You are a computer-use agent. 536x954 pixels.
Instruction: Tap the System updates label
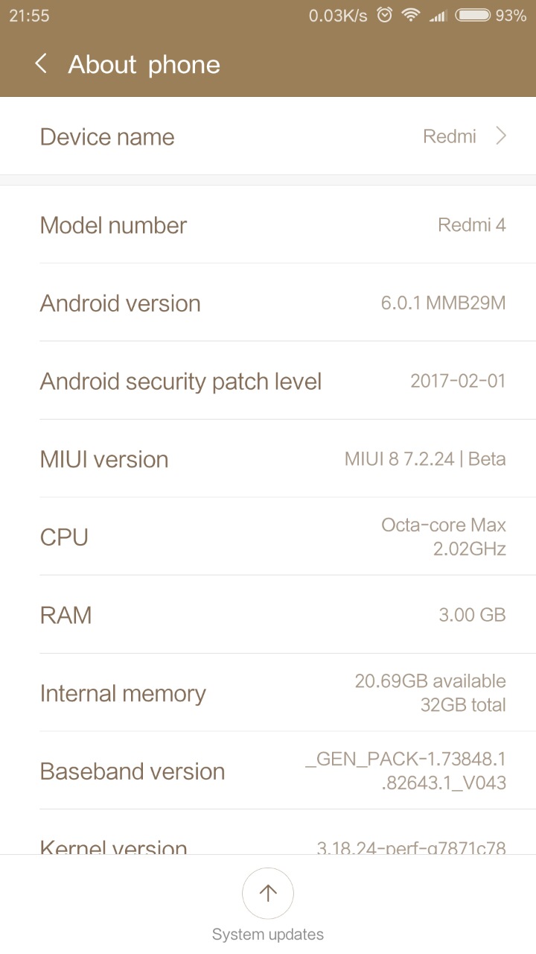(268, 935)
